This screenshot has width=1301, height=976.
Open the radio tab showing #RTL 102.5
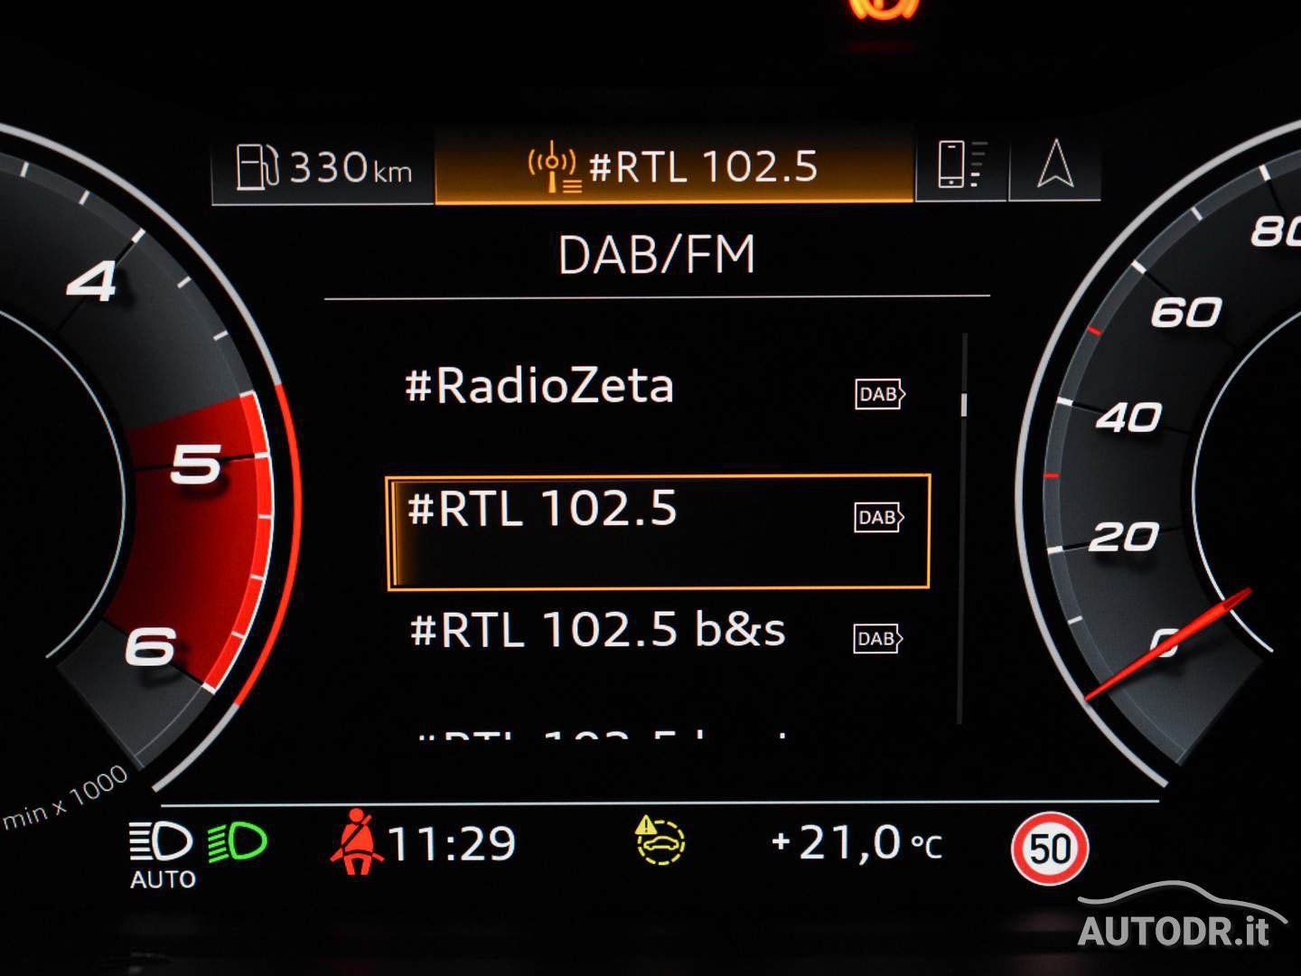click(x=674, y=167)
